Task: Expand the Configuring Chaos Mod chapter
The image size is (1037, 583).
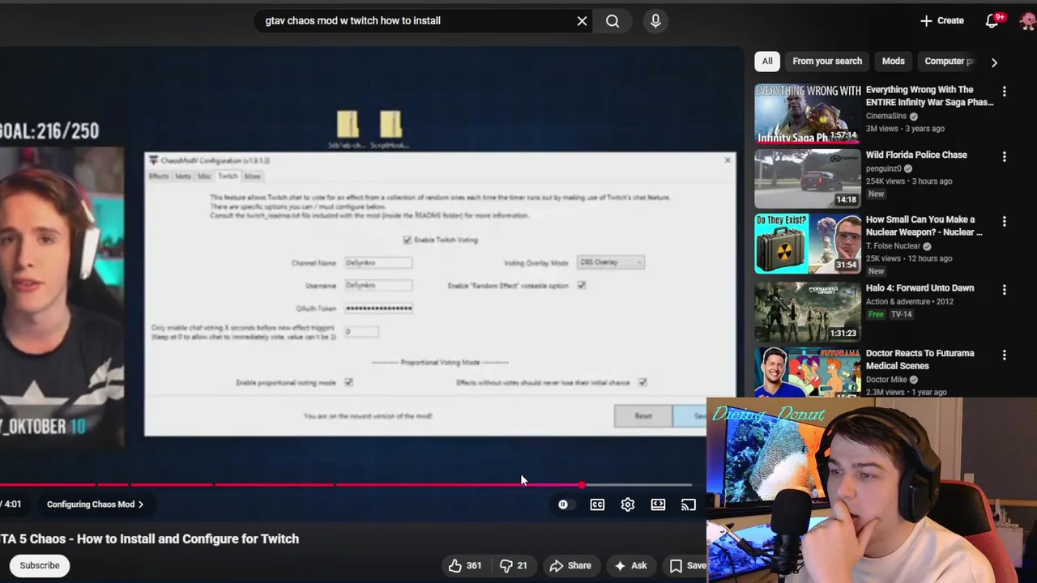Action: click(95, 504)
